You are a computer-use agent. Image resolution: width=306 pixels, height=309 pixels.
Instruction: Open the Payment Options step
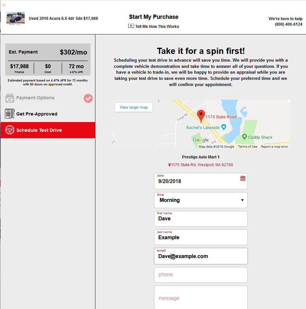click(35, 98)
